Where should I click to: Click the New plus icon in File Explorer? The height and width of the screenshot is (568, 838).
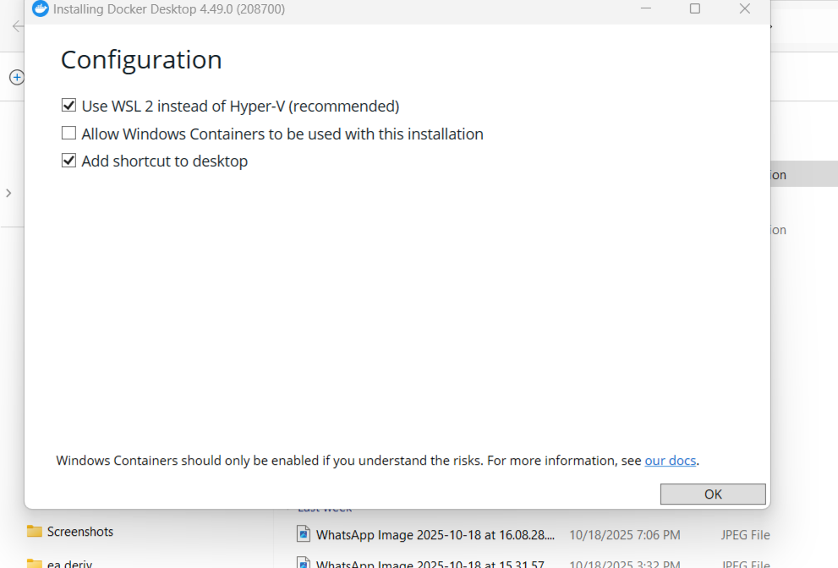click(15, 77)
